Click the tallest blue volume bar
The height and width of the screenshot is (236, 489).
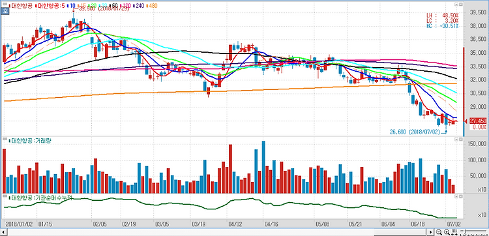tap(263, 167)
